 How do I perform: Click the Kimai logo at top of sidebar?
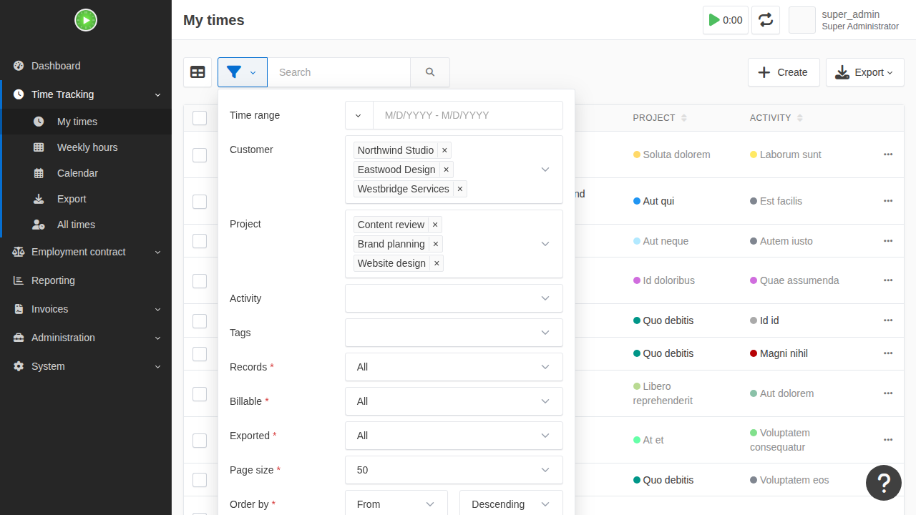(x=86, y=20)
